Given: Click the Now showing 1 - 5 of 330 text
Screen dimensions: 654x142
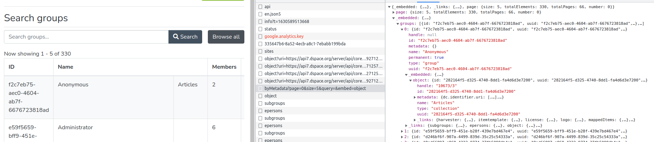Looking at the screenshot, I should tap(38, 54).
